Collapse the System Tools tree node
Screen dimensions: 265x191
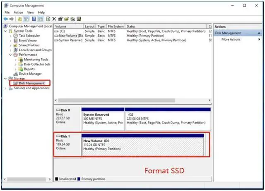pos(6,31)
